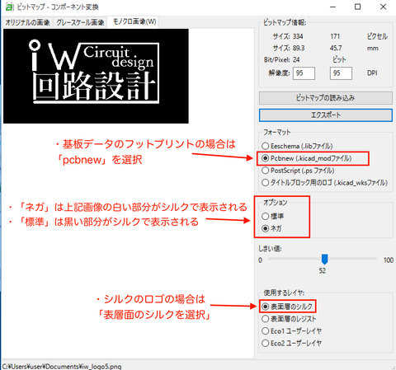Image resolution: width=396 pixels, height=370 pixels.
Task: Click the しきい値 slider handle
Action: tap(324, 259)
